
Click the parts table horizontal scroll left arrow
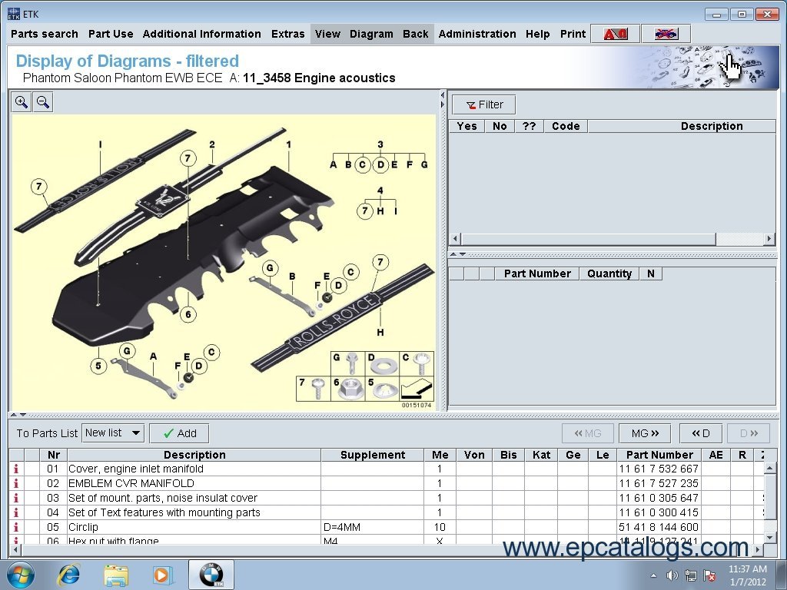pyautogui.click(x=15, y=550)
